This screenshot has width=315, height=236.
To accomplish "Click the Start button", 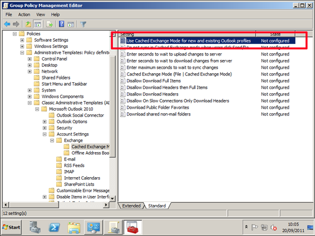I will click(11, 227).
